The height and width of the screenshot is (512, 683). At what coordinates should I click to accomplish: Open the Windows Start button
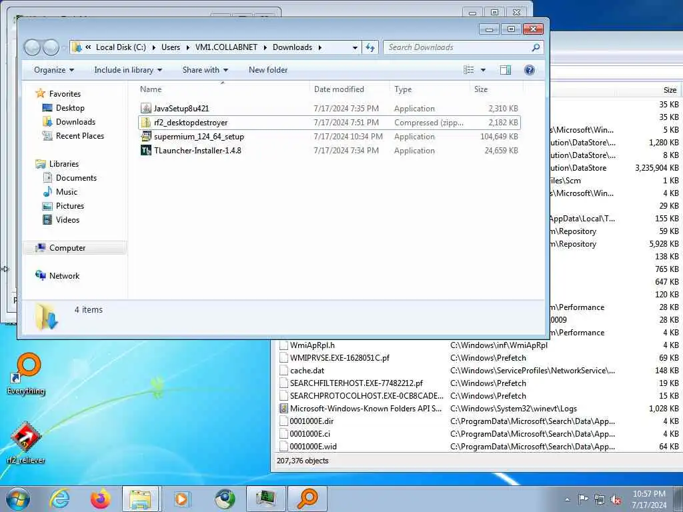18,499
